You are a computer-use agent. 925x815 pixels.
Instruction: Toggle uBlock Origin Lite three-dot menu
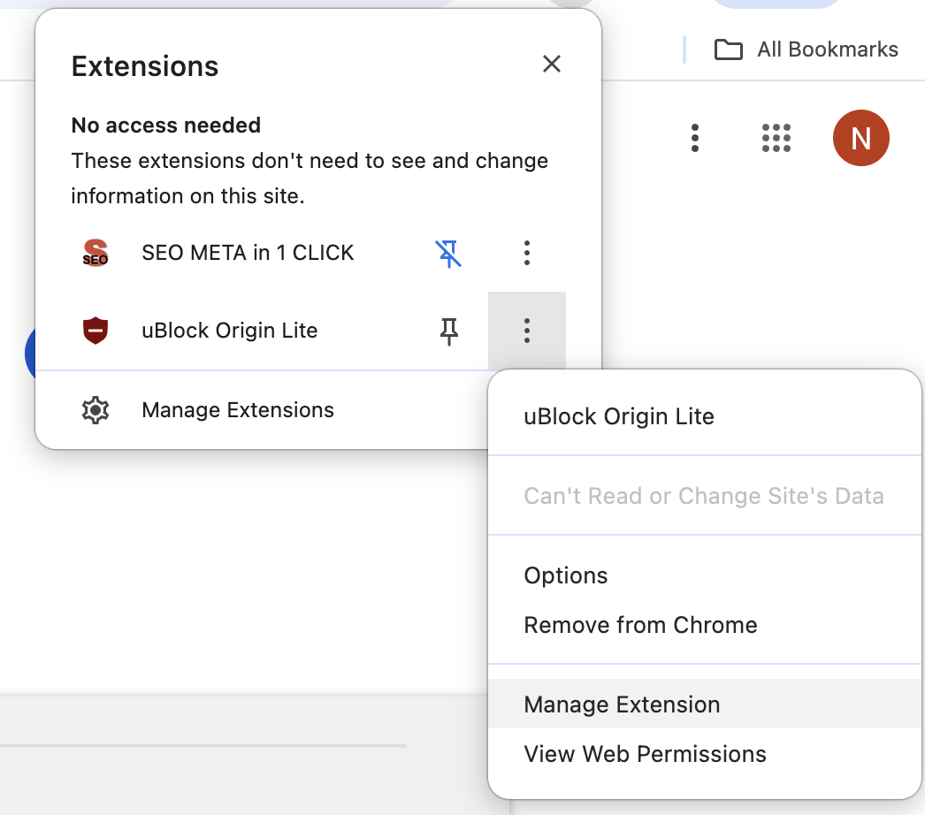(527, 331)
